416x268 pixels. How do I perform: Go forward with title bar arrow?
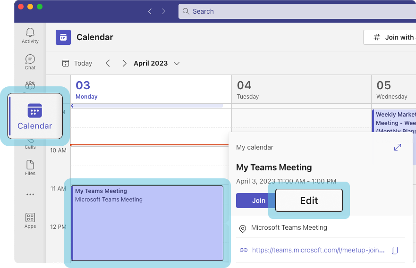click(163, 11)
